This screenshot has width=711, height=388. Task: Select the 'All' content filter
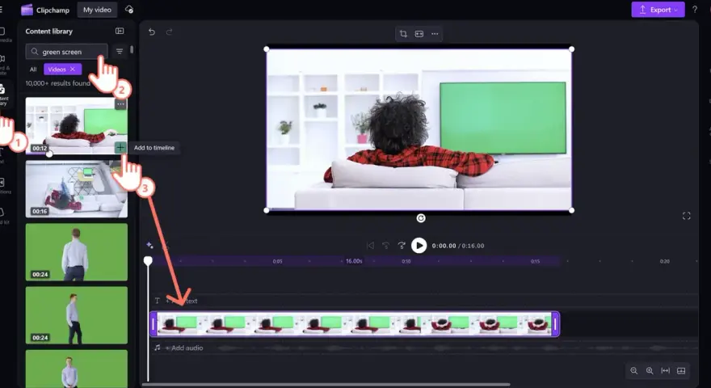33,70
